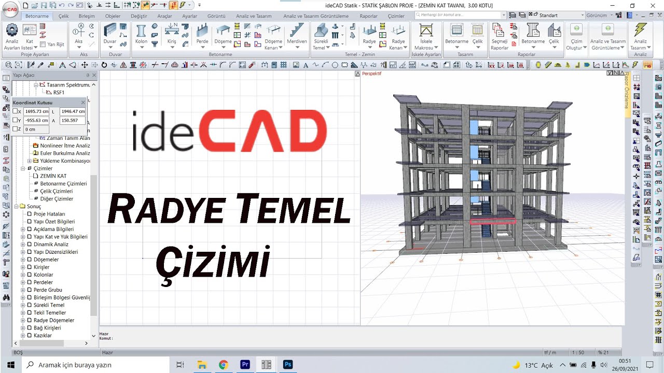
Task: Open Analiz Ayarları gear icon
Action: click(x=11, y=30)
